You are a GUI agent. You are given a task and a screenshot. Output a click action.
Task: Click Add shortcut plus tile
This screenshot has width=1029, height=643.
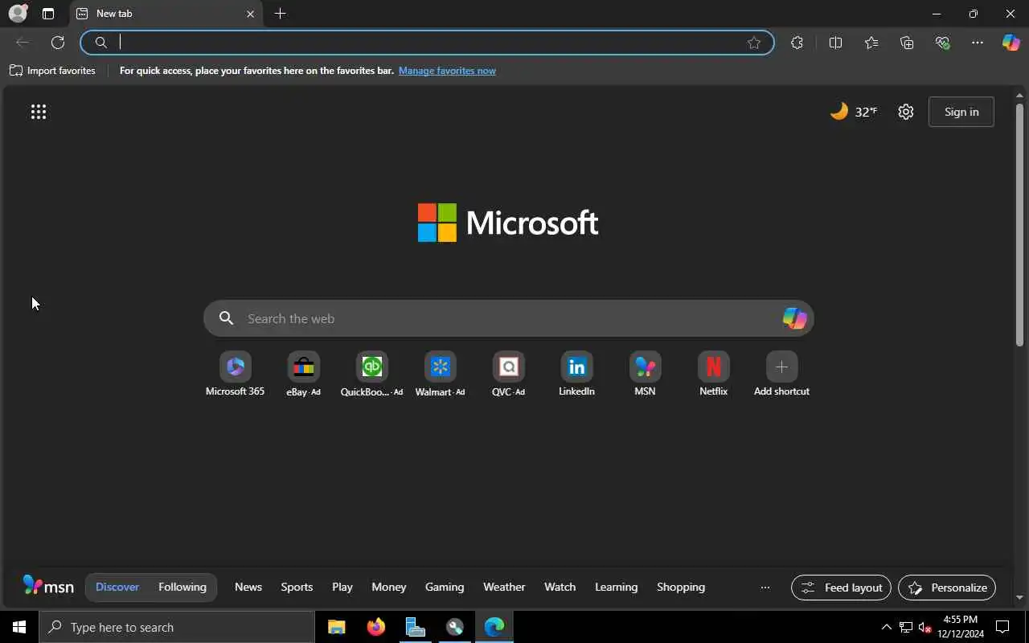click(x=781, y=375)
